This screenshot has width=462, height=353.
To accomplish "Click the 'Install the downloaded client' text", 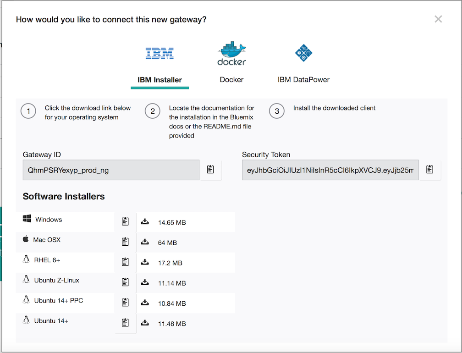I will [x=334, y=108].
